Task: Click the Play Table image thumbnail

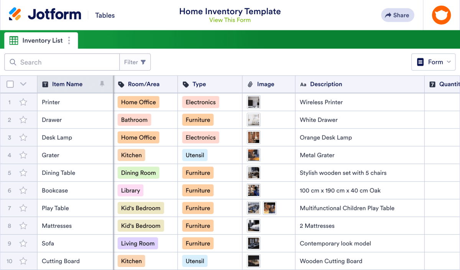Action: pos(253,208)
